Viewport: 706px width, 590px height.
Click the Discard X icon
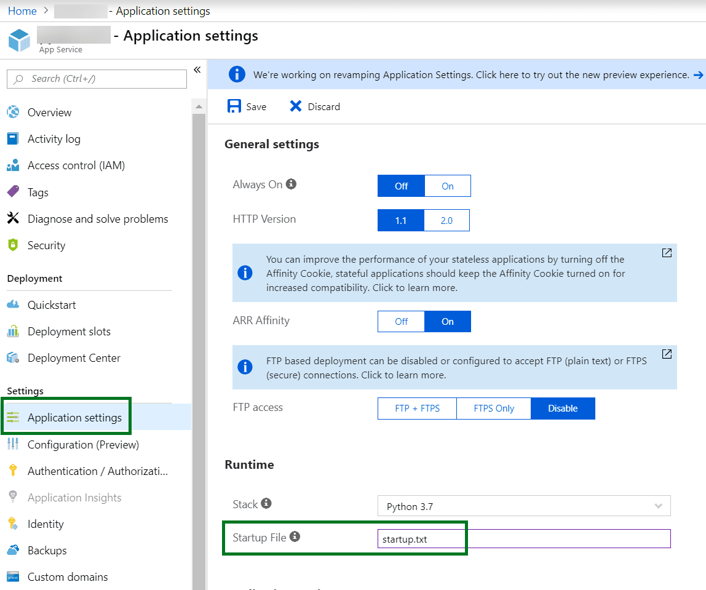pos(295,106)
